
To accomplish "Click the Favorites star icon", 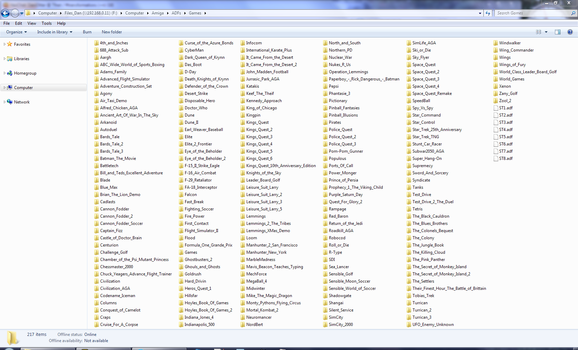I will pyautogui.click(x=10, y=44).
